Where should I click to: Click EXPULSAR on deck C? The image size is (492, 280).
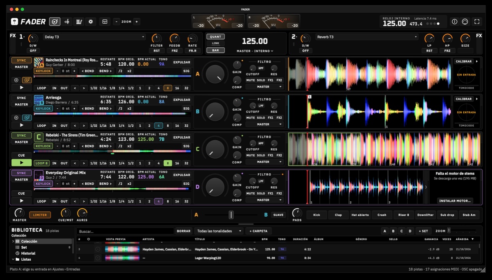[182, 137]
